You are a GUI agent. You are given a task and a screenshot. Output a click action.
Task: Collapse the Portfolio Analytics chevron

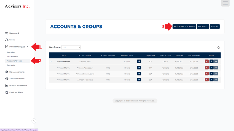27,46
